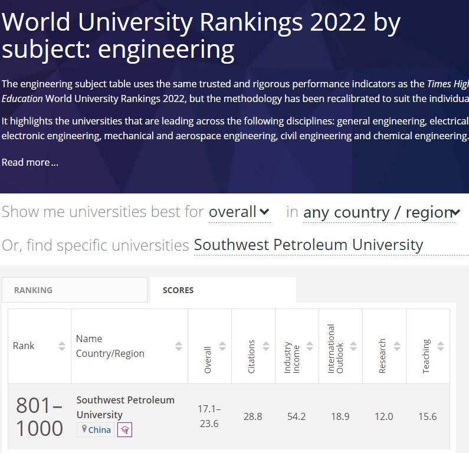Click the location pin icon before China
Image resolution: width=469 pixels, height=453 pixels.
click(x=84, y=429)
